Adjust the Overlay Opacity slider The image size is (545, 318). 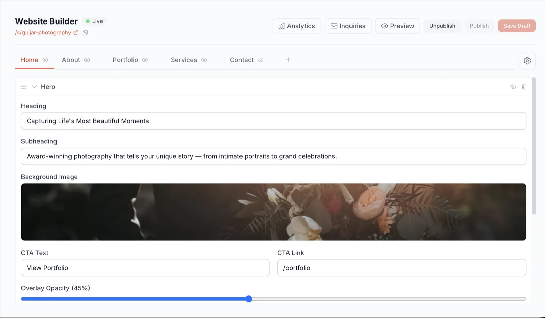coord(249,299)
